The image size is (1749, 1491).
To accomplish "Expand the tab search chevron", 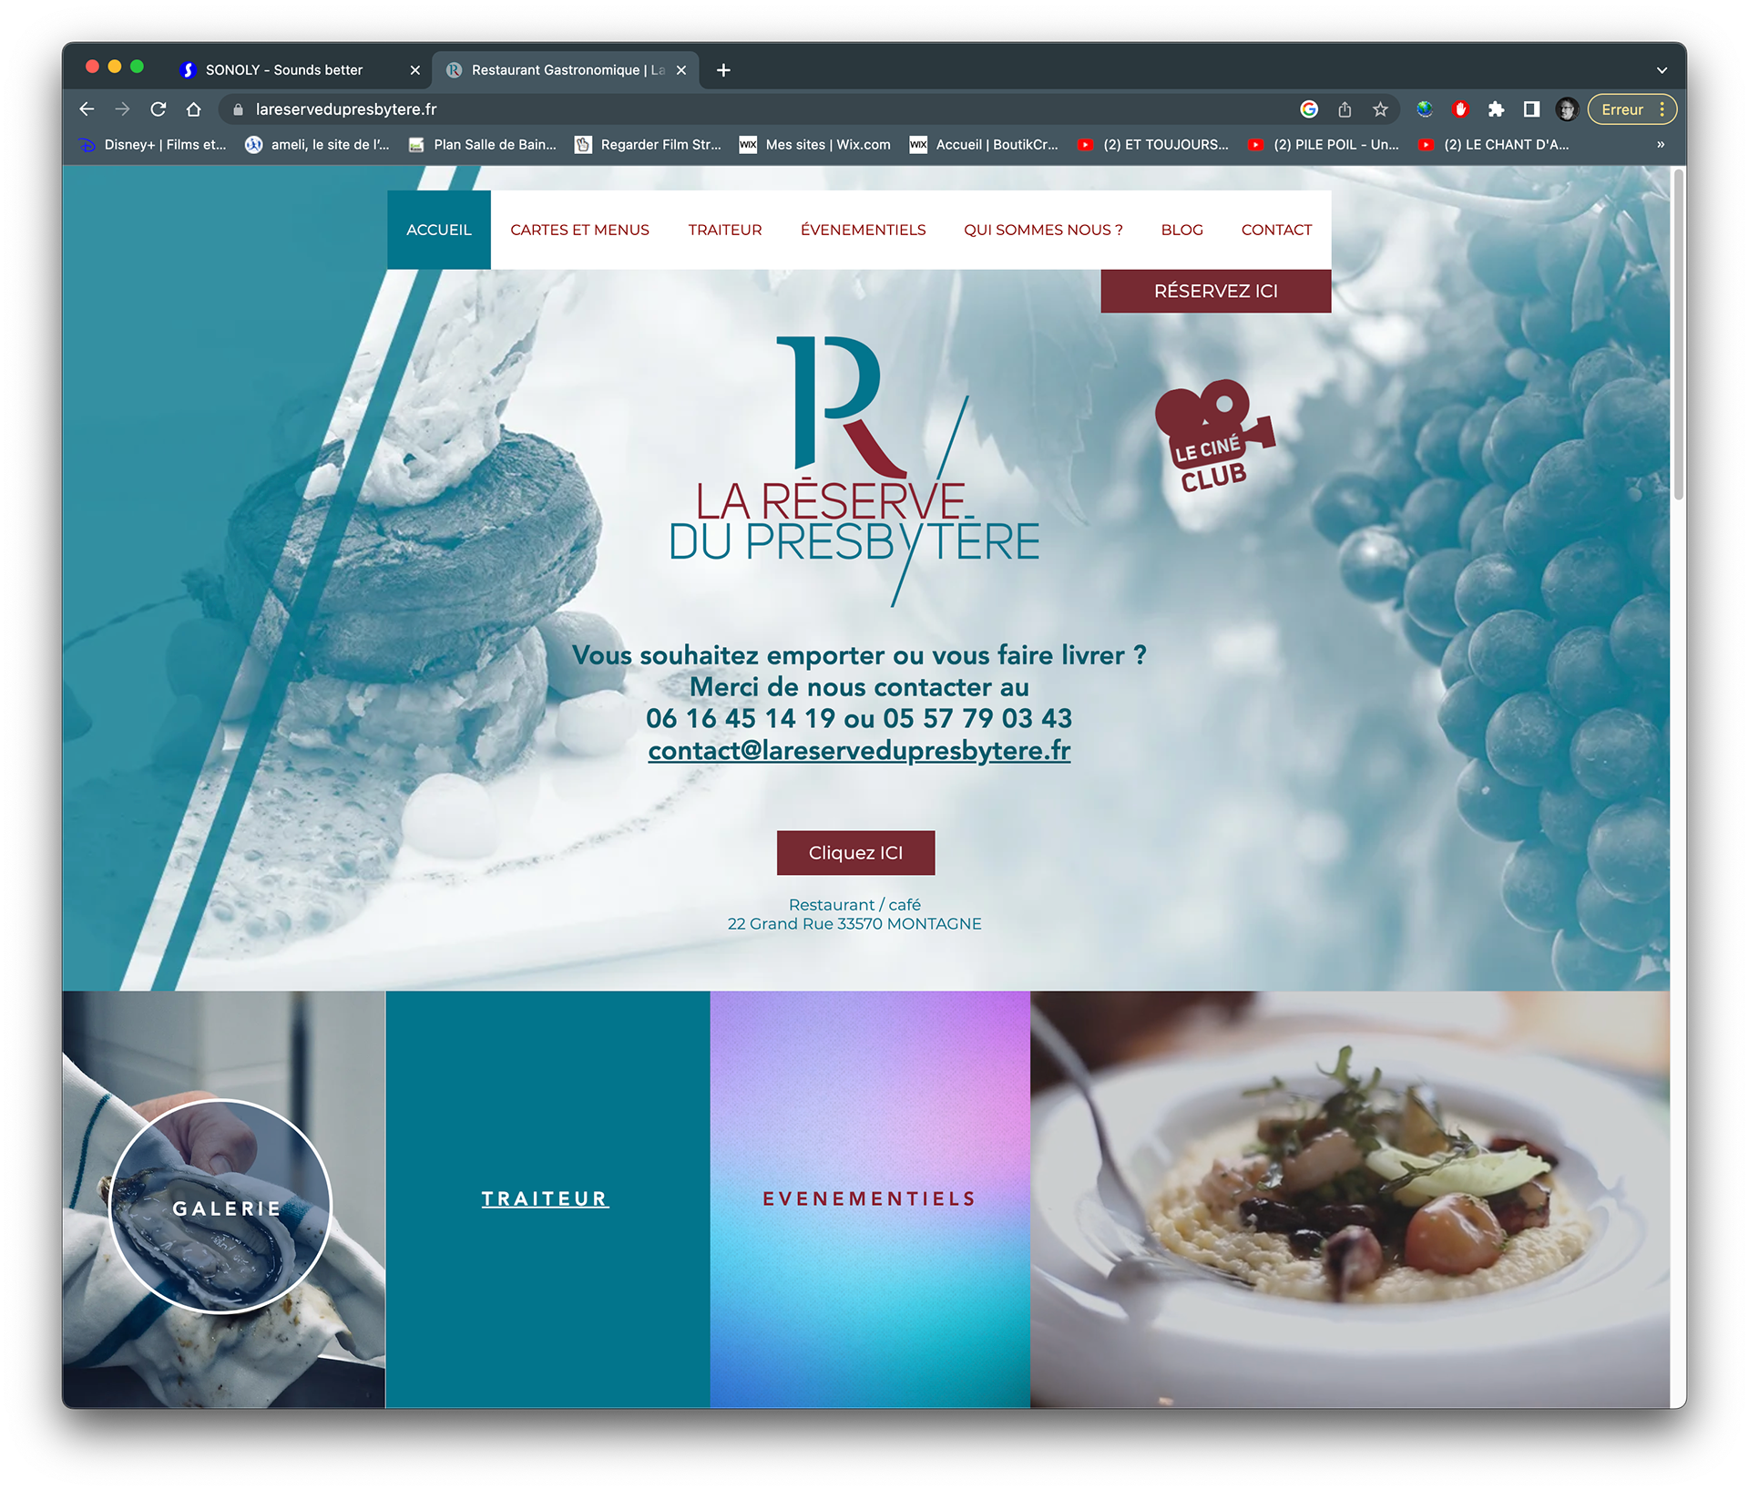I will (x=1662, y=70).
